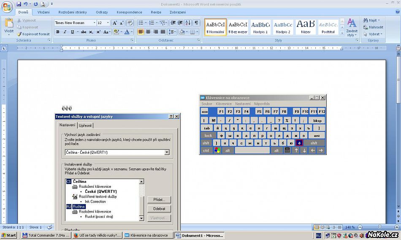Image resolution: width=401 pixels, height=240 pixels.
Task: Open the Vložení ribbon tab
Action: tap(43, 12)
